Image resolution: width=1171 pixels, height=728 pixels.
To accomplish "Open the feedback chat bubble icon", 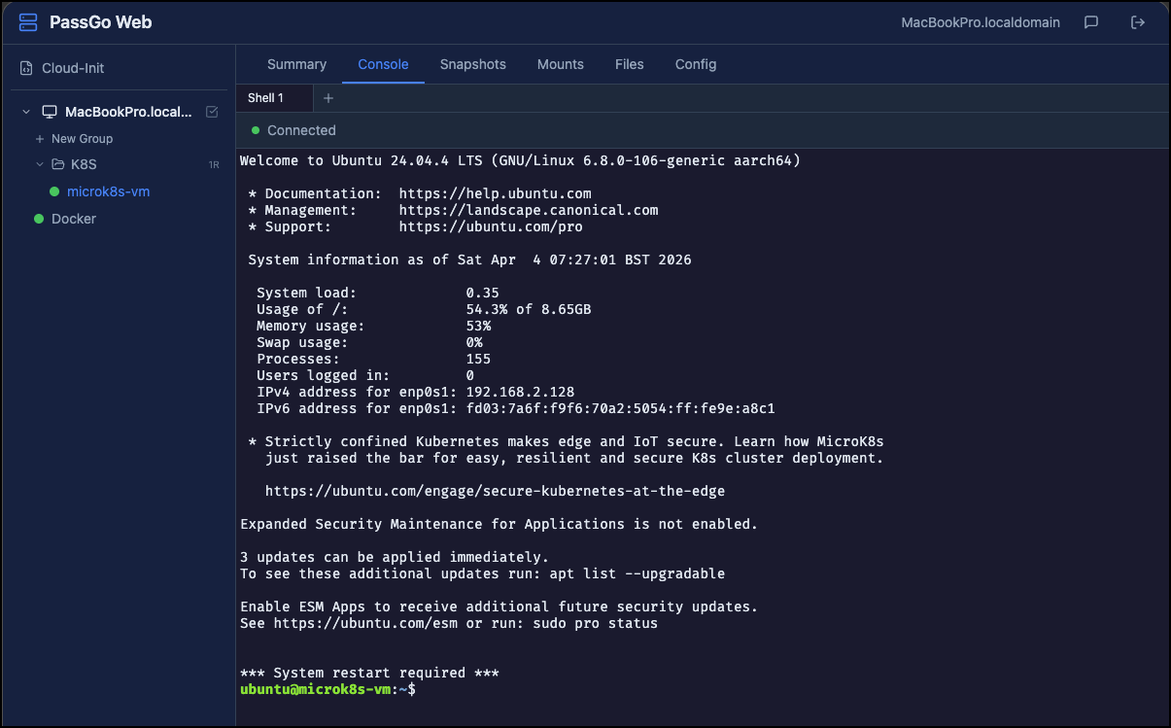I will (x=1091, y=22).
